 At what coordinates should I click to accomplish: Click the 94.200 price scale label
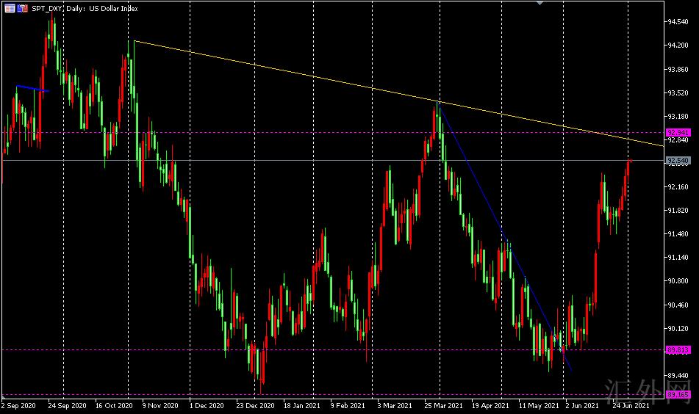[x=678, y=45]
